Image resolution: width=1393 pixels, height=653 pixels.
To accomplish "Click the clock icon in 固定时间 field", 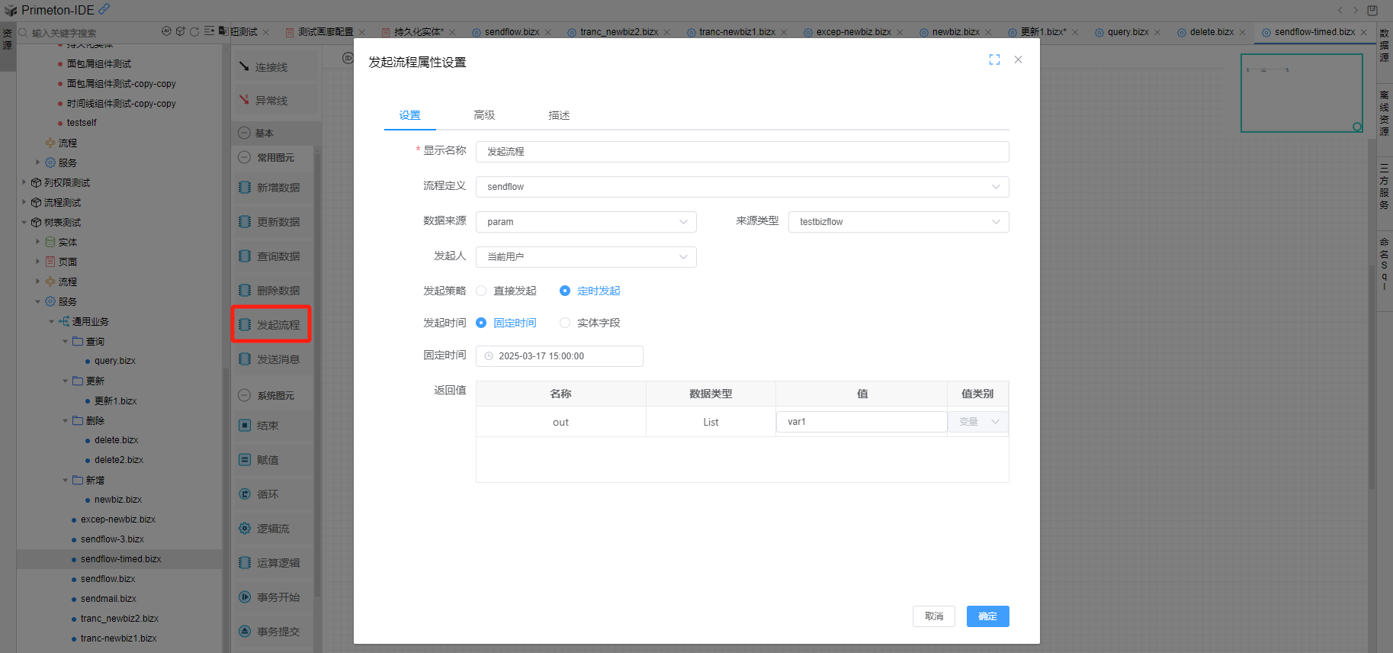I will pos(489,356).
